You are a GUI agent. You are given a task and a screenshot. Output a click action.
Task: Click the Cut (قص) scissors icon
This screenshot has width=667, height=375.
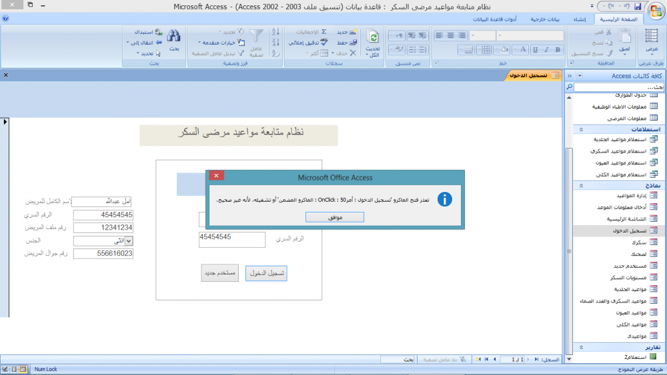609,32
